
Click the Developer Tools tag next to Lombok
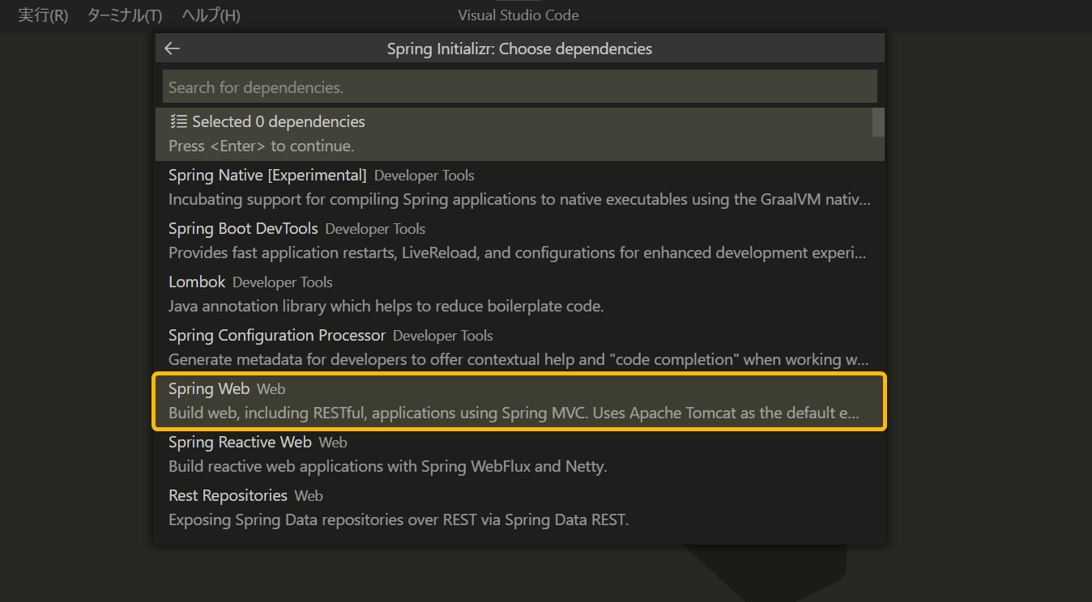coord(283,282)
